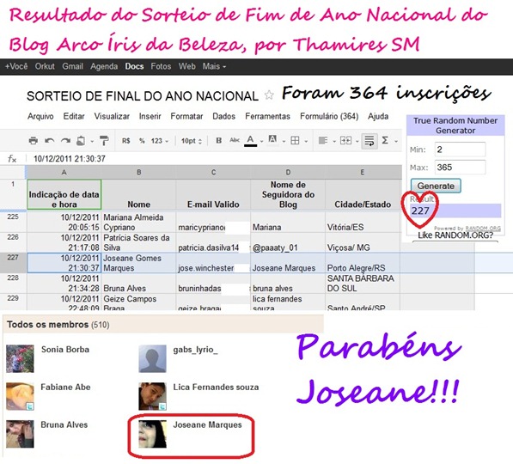Click the Print icon in the toolbar
Viewport: 513px width, 464px height.
click(x=33, y=141)
